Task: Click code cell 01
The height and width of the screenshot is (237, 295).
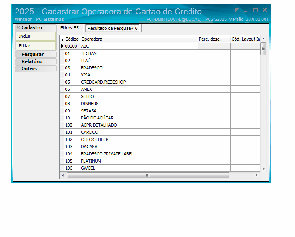Action: (x=72, y=53)
